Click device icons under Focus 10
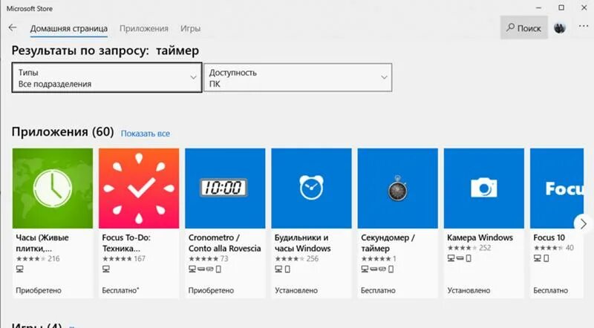This screenshot has width=594, height=328. (541, 258)
